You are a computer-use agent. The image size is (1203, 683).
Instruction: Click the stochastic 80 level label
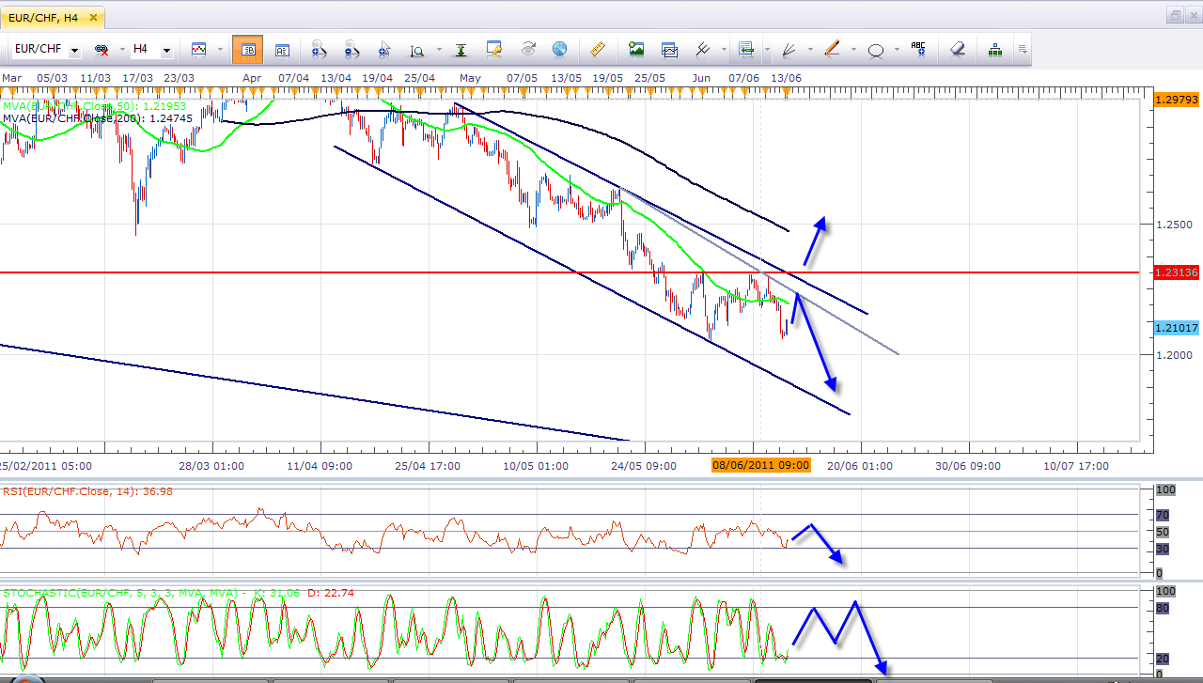coord(1163,609)
